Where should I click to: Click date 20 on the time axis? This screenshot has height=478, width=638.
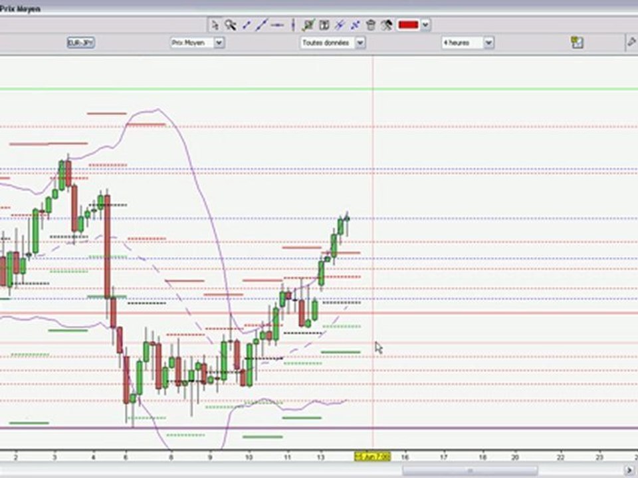pyautogui.click(x=515, y=457)
